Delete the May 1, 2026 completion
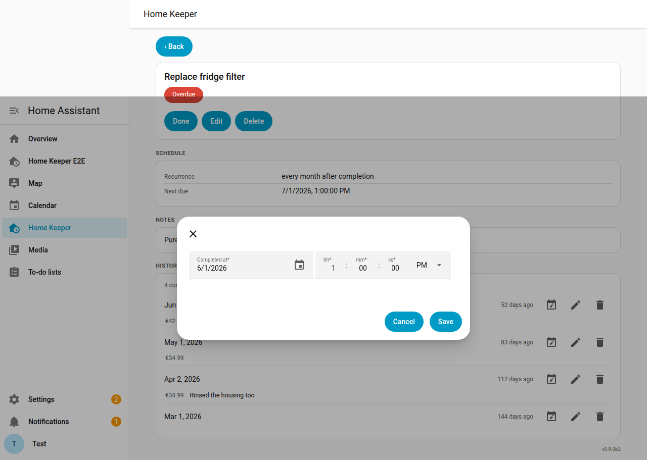 (x=600, y=342)
